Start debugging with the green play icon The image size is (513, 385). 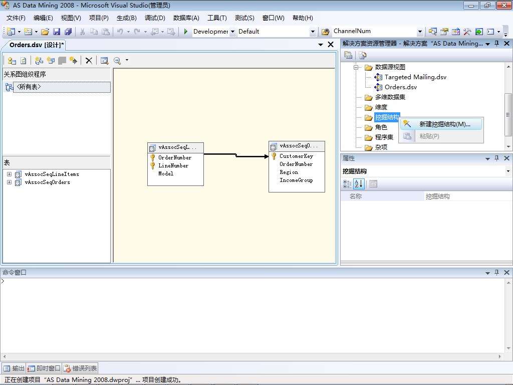185,32
